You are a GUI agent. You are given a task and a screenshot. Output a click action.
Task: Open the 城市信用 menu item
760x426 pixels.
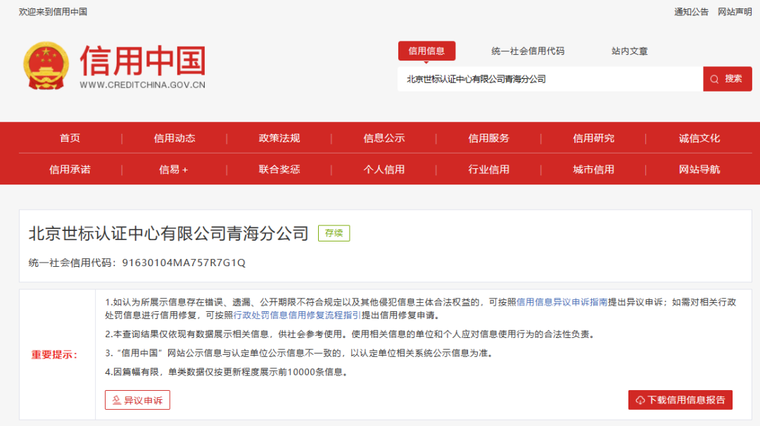point(593,169)
